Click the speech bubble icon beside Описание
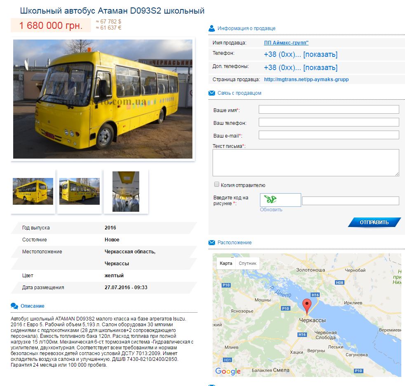405x386 pixels. (14, 306)
